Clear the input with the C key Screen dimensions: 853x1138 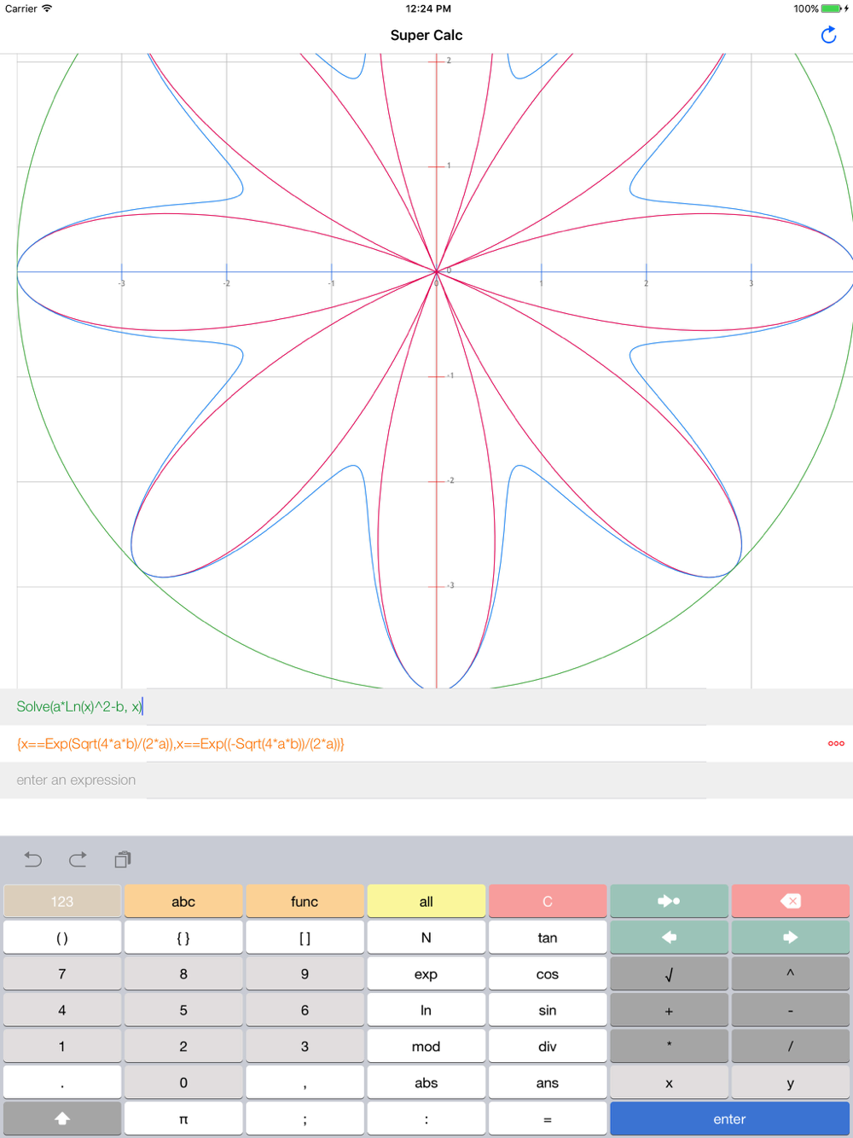coord(548,901)
